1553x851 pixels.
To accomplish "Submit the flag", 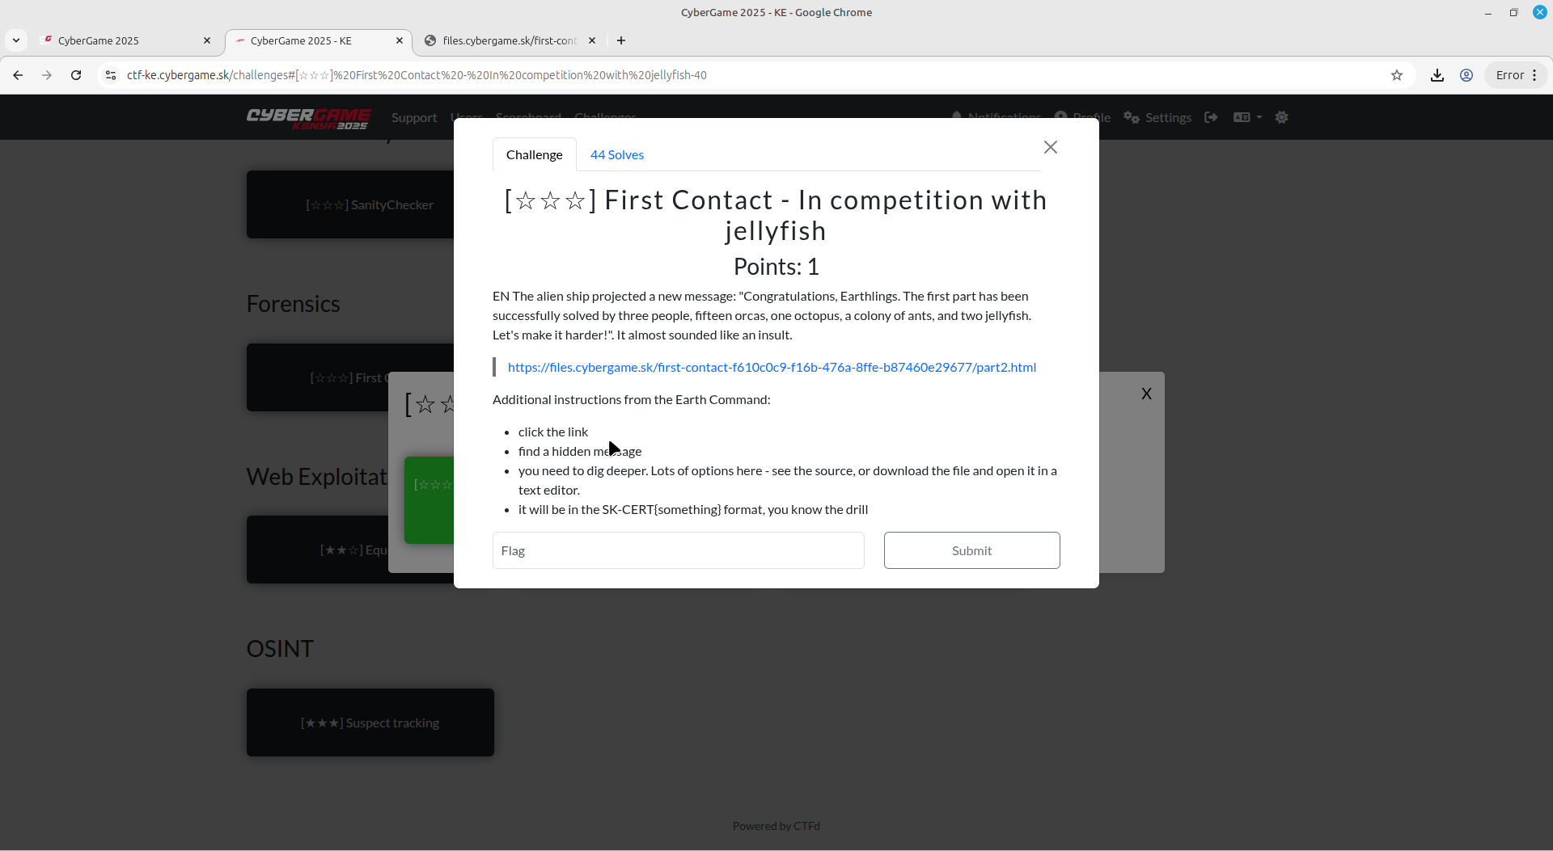I will 971,550.
